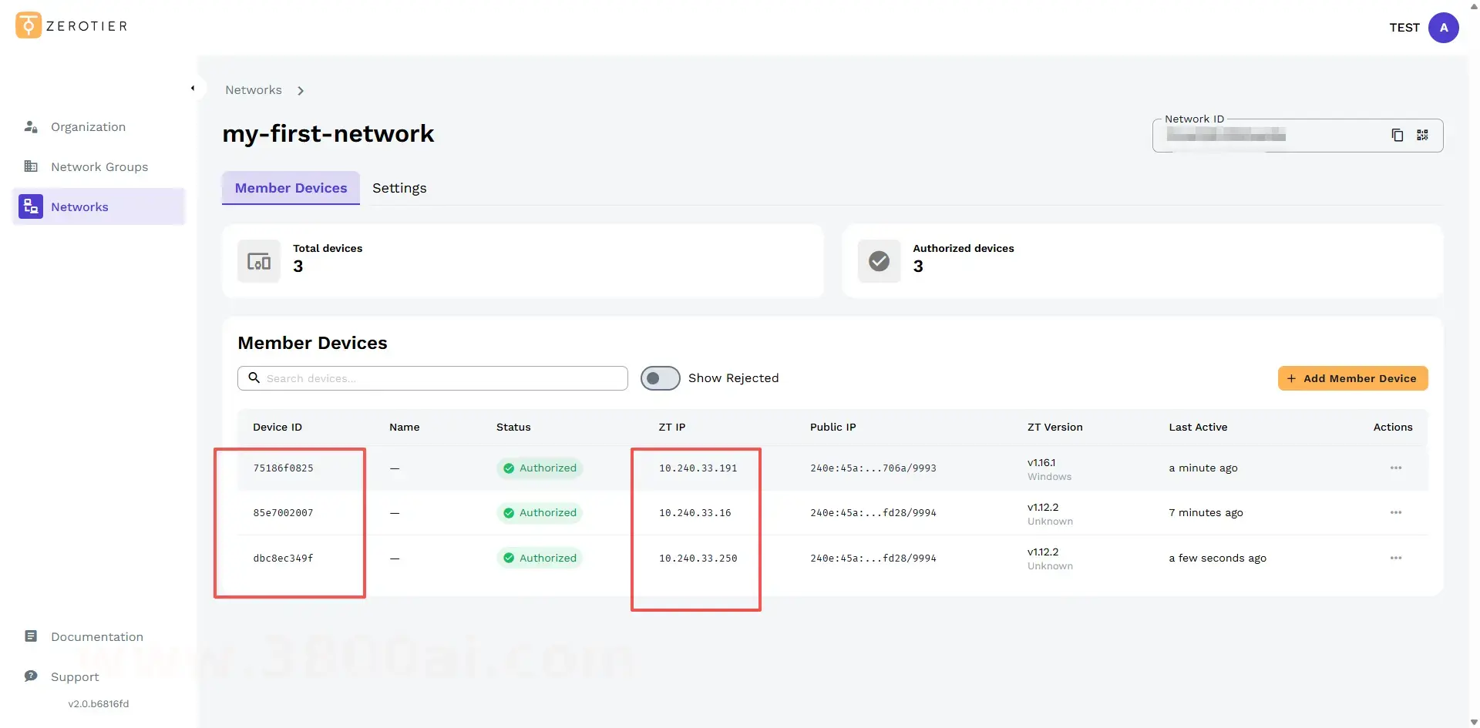Open actions menu for device 85e7002007
1480x728 pixels.
[1395, 513]
